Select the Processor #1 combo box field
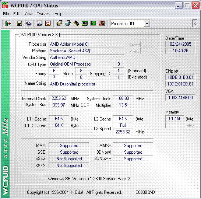Screen dimensions: 201x199 (x=130, y=24)
